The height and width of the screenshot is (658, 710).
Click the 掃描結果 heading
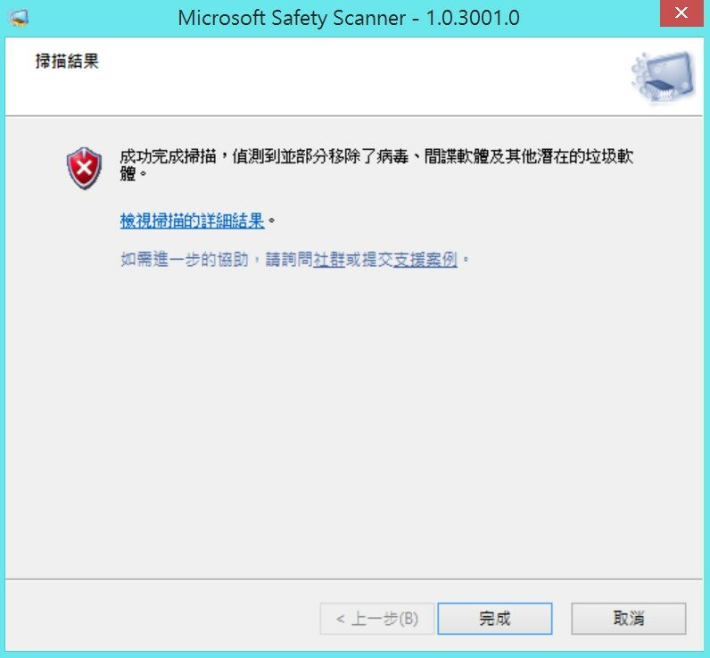click(x=67, y=62)
